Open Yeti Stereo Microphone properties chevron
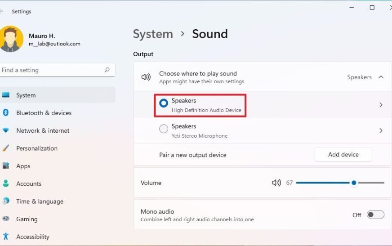Image resolution: width=392 pixels, height=246 pixels. [x=381, y=130]
